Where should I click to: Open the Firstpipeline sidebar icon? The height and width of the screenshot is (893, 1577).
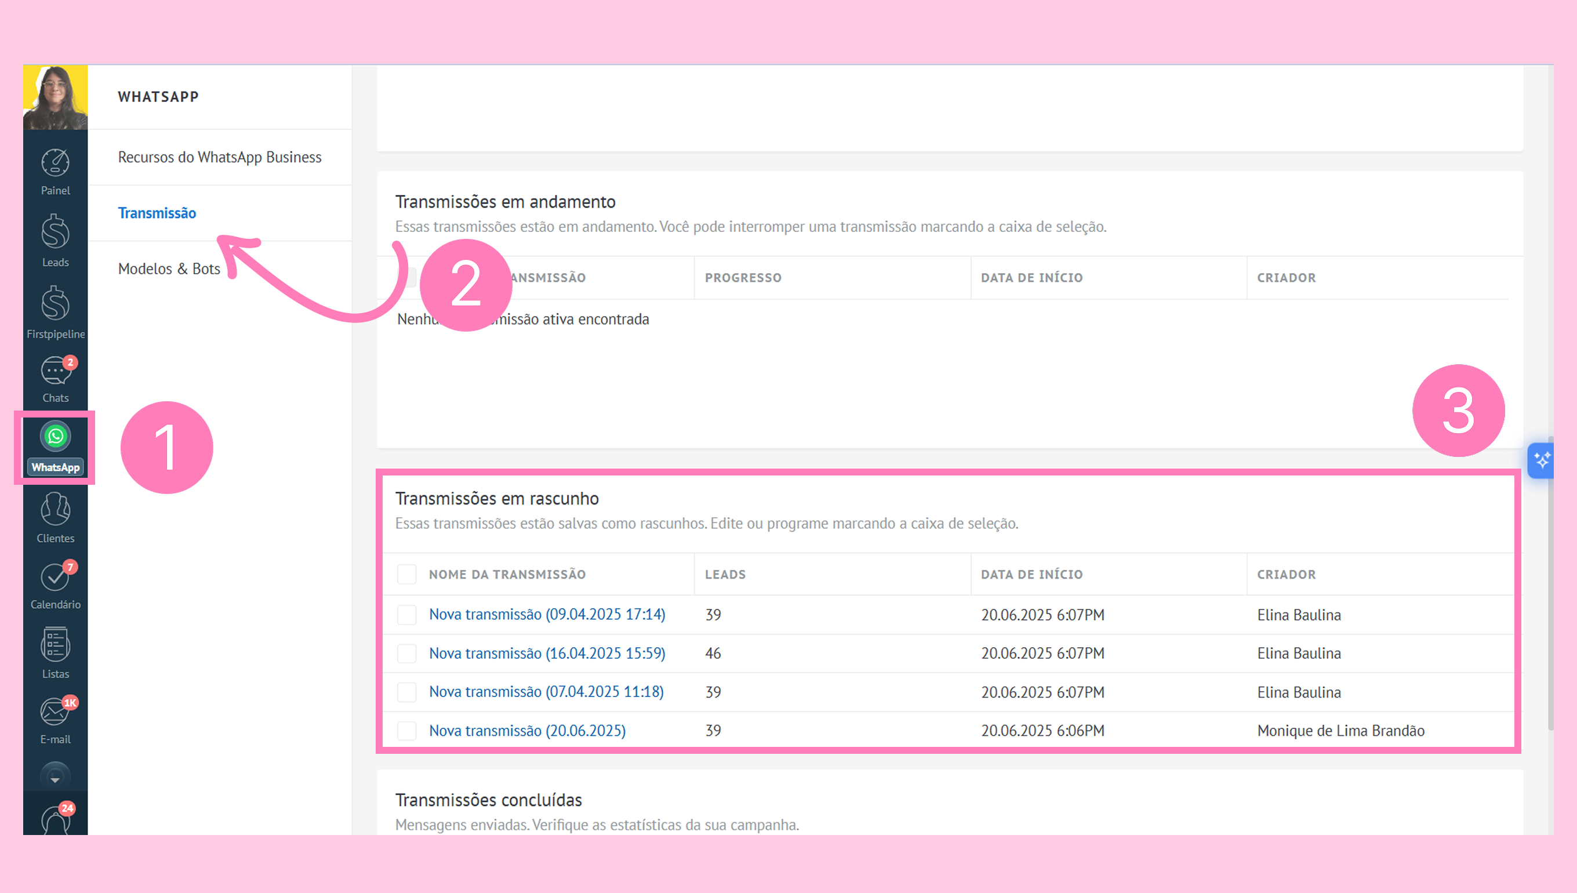(55, 312)
